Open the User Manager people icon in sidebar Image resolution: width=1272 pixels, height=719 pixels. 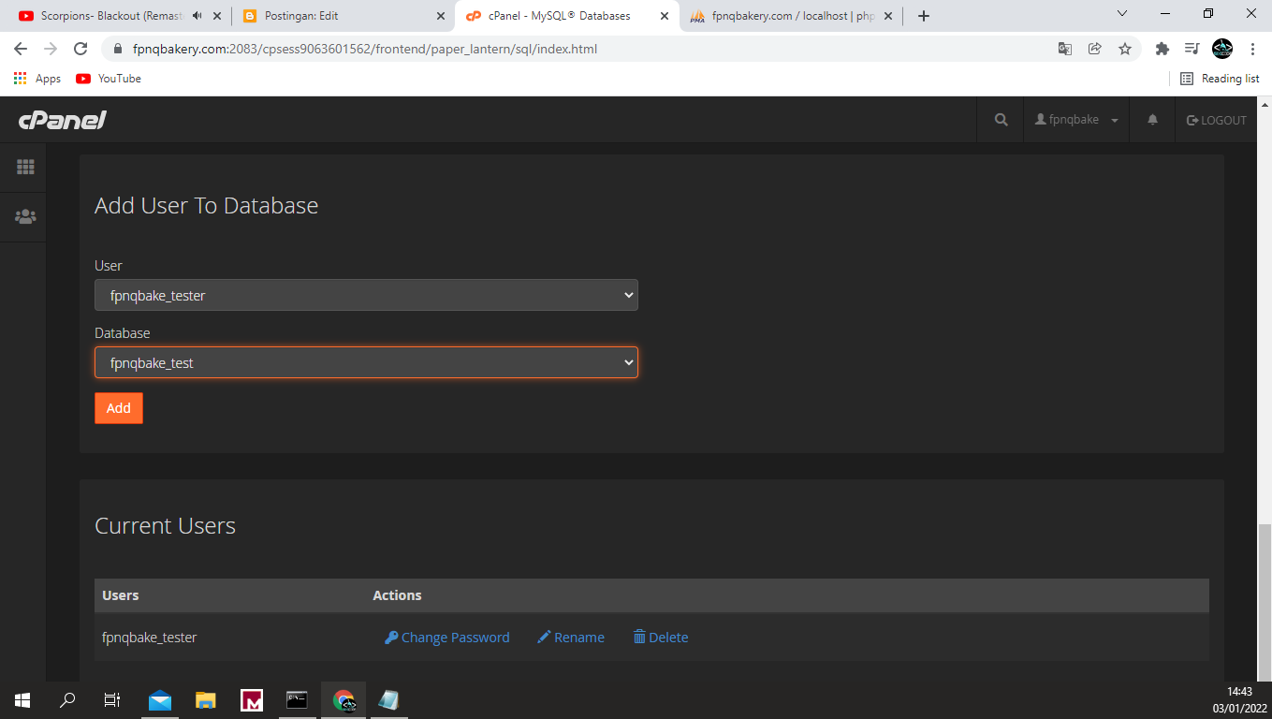pos(25,216)
